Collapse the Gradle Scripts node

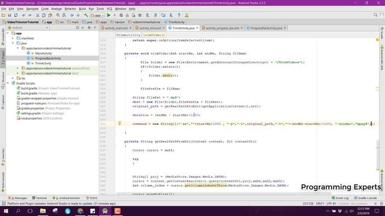click(x=8, y=83)
